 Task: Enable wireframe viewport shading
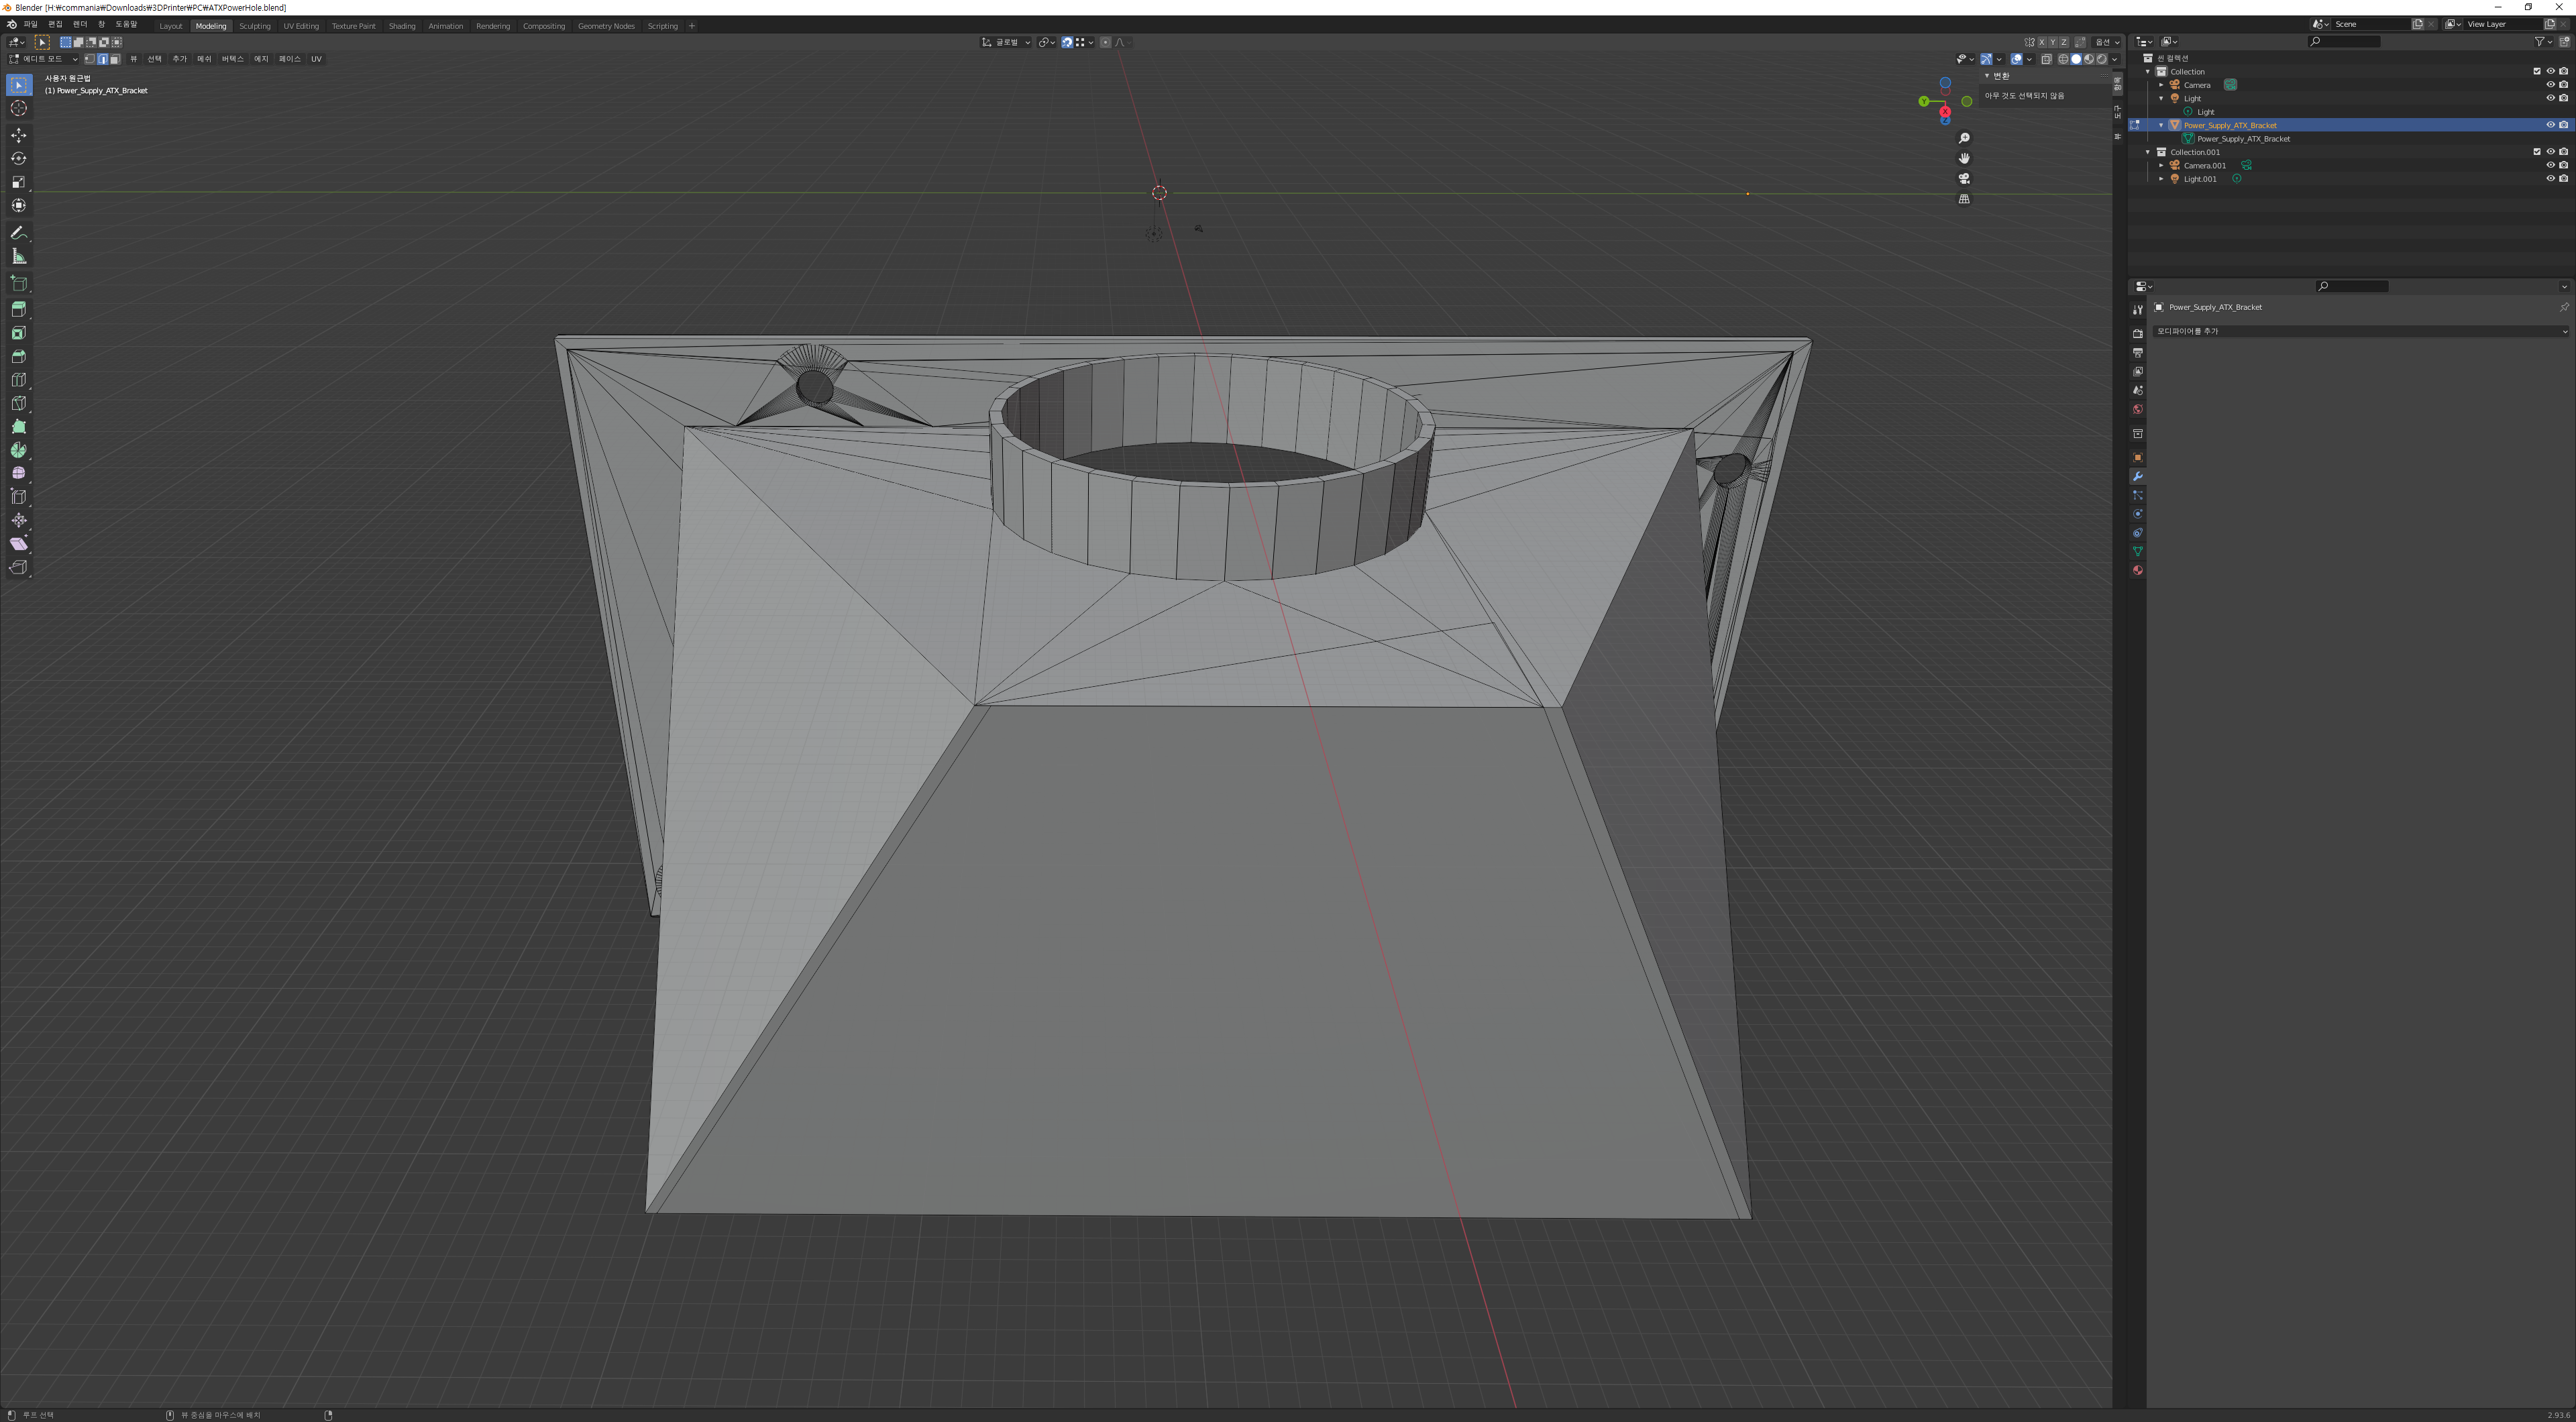(2063, 59)
